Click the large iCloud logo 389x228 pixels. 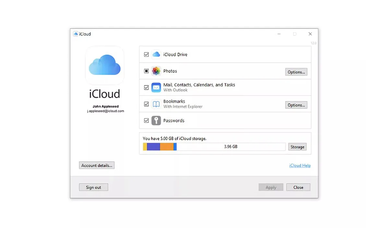104,65
